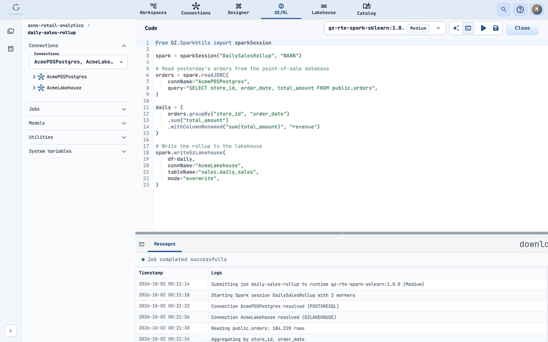Expand the AcmeLakehouse tree node arrow
Viewport: 548px width, 342px height.
(x=34, y=88)
